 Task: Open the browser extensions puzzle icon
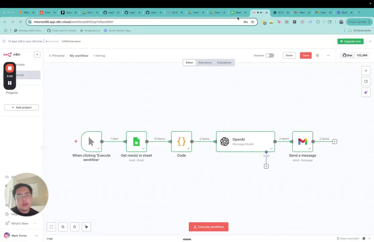318,22
